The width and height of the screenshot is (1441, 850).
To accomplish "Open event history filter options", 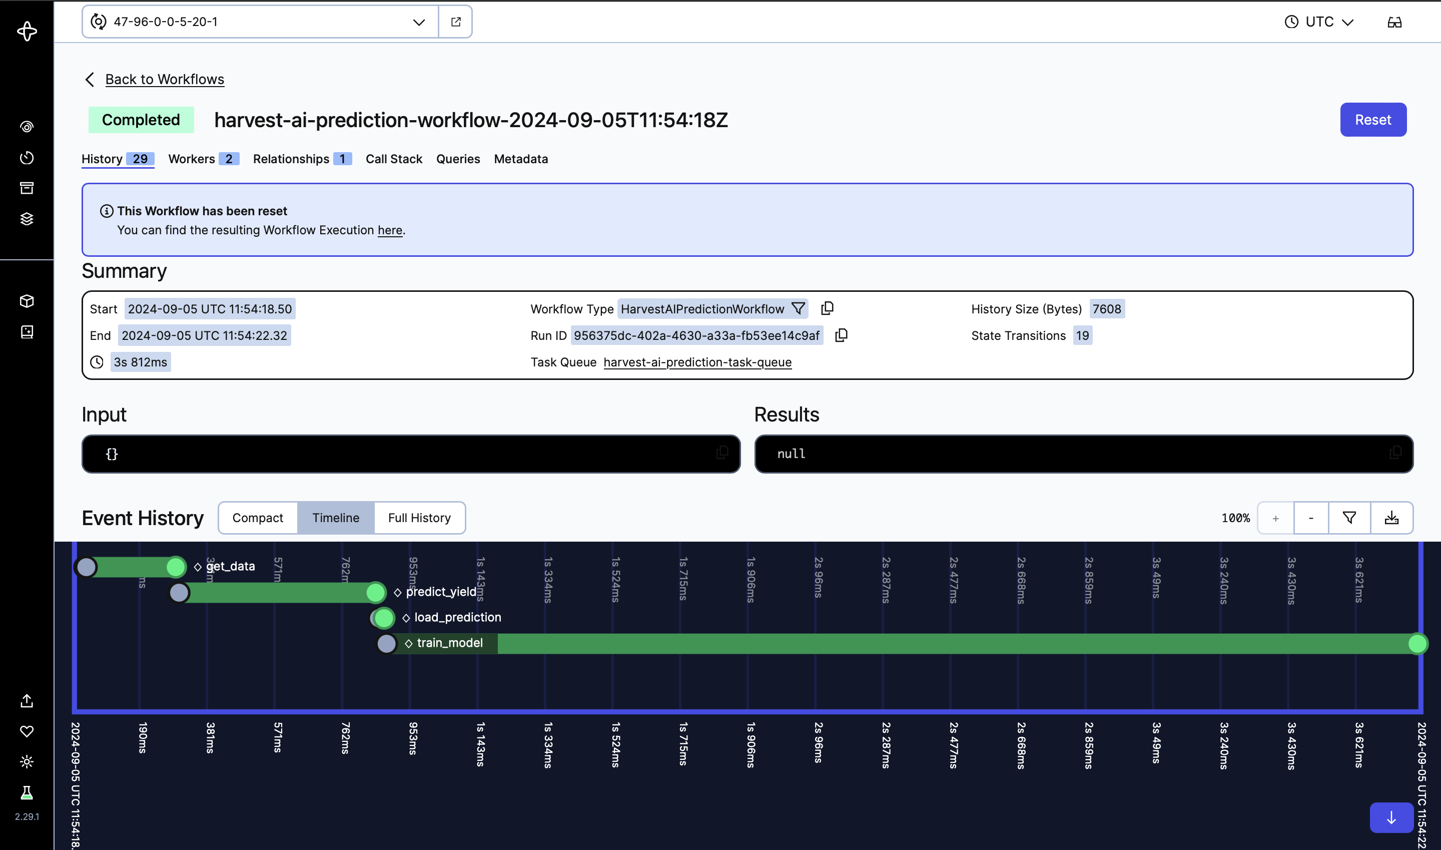I will point(1349,518).
